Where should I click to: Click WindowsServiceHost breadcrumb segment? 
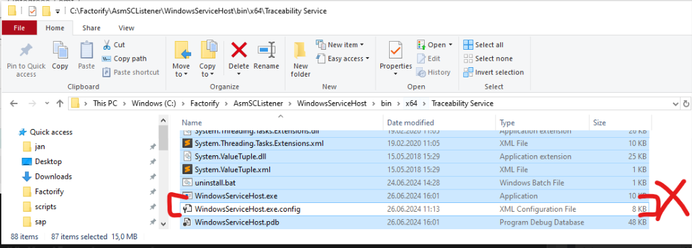point(332,104)
